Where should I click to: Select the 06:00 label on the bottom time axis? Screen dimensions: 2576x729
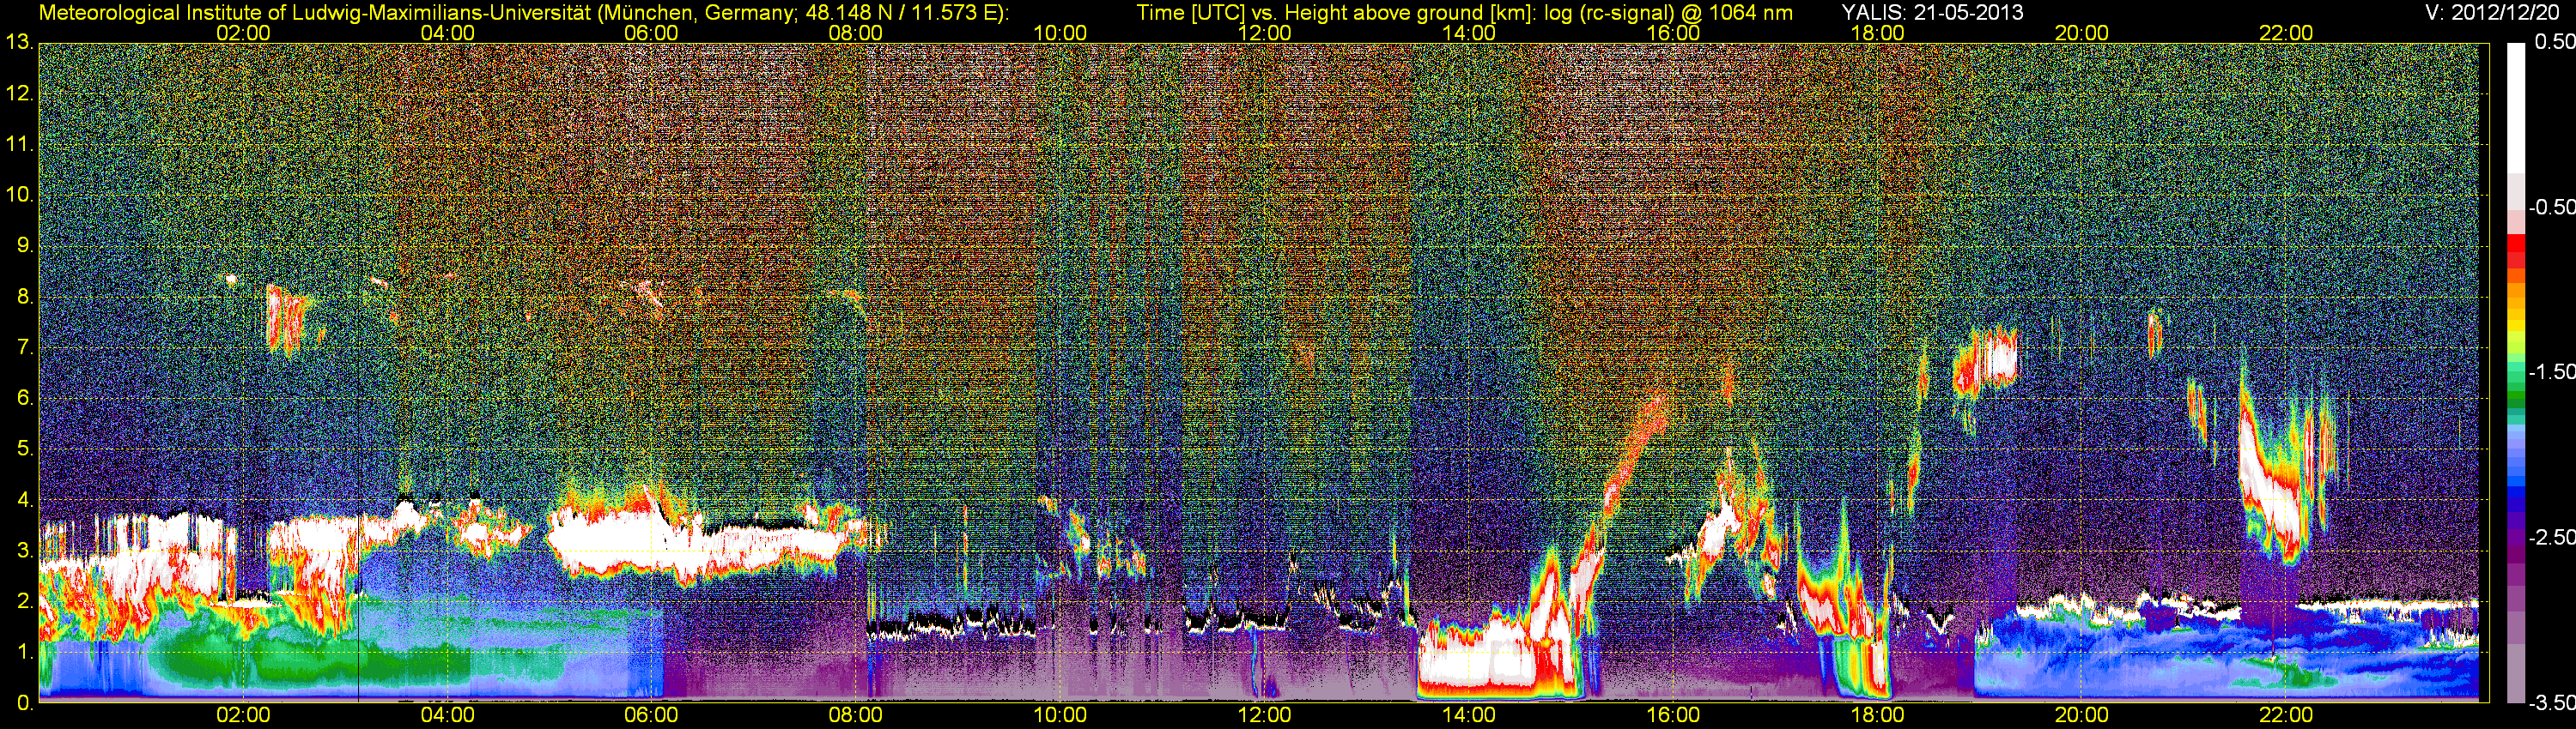pyautogui.click(x=651, y=715)
